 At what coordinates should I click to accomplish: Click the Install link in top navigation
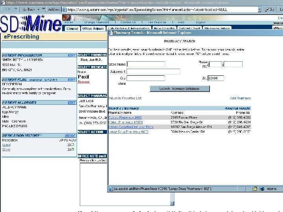(x=69, y=22)
